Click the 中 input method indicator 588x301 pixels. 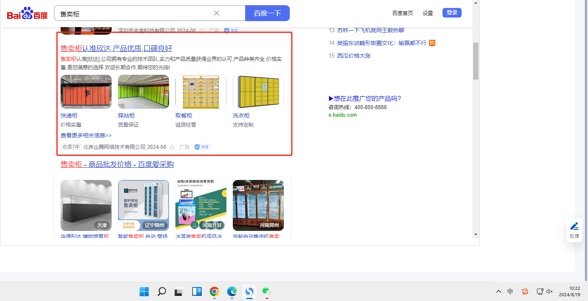(510, 291)
